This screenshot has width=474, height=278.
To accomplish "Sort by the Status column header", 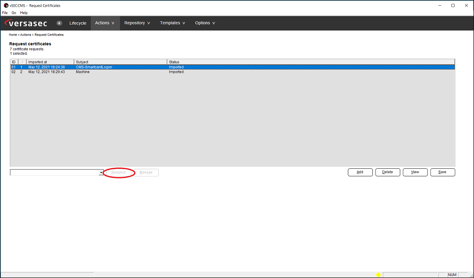I will point(311,62).
